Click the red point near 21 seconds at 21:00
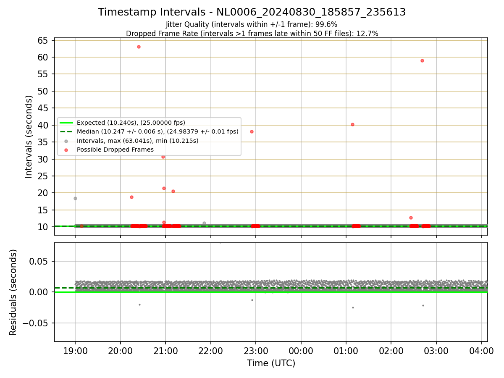This screenshot has height=378, width=504. [x=164, y=188]
